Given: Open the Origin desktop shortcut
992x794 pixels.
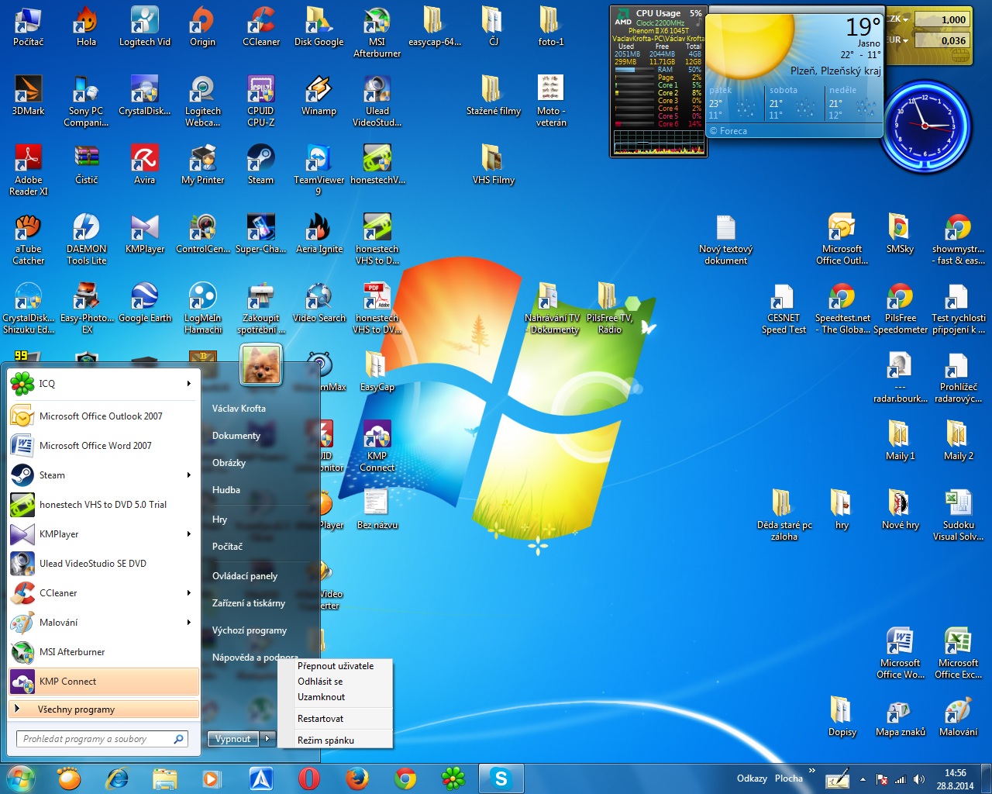Looking at the screenshot, I should 202,26.
